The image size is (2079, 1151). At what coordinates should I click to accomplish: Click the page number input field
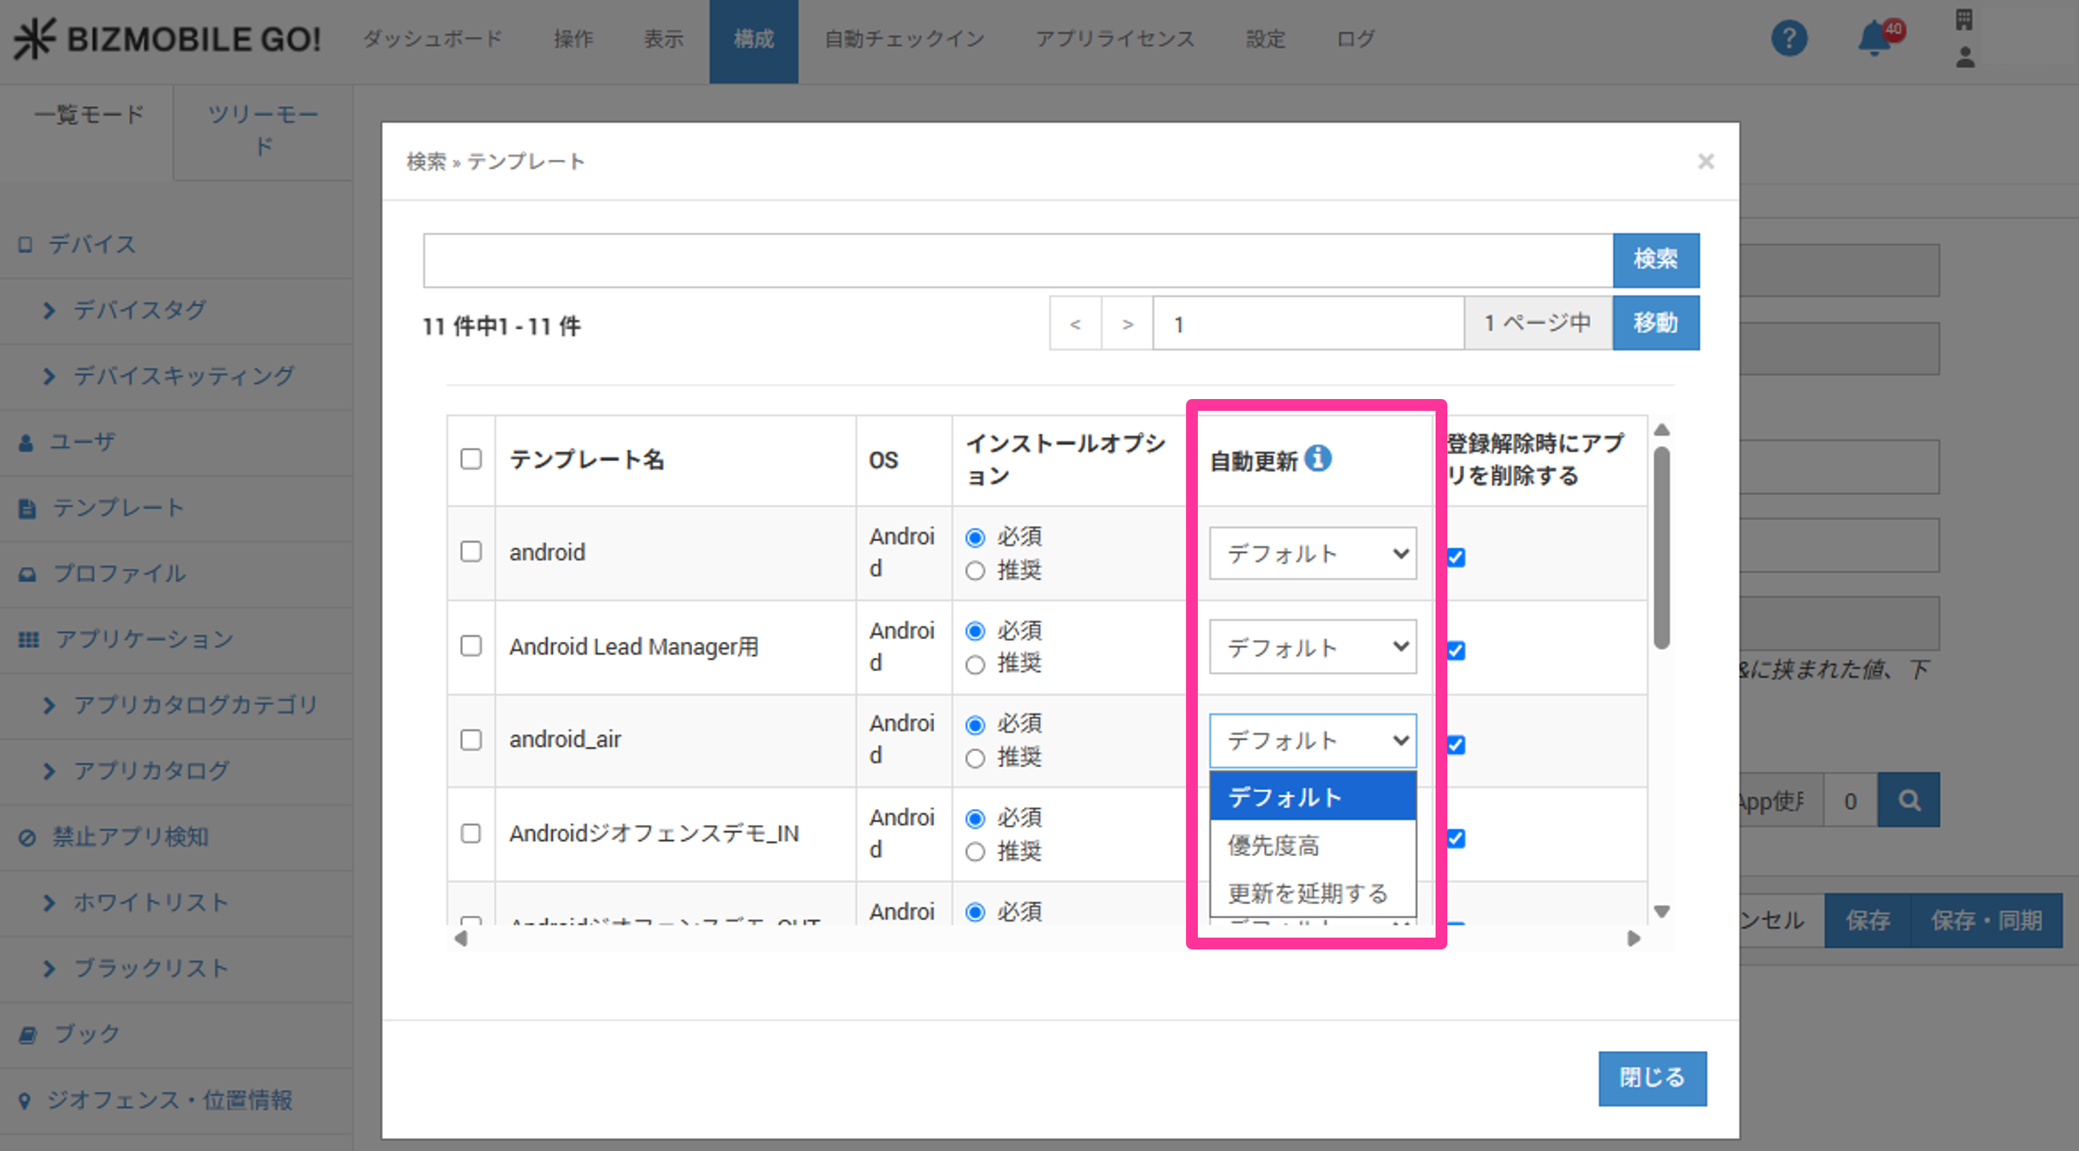tap(1307, 323)
